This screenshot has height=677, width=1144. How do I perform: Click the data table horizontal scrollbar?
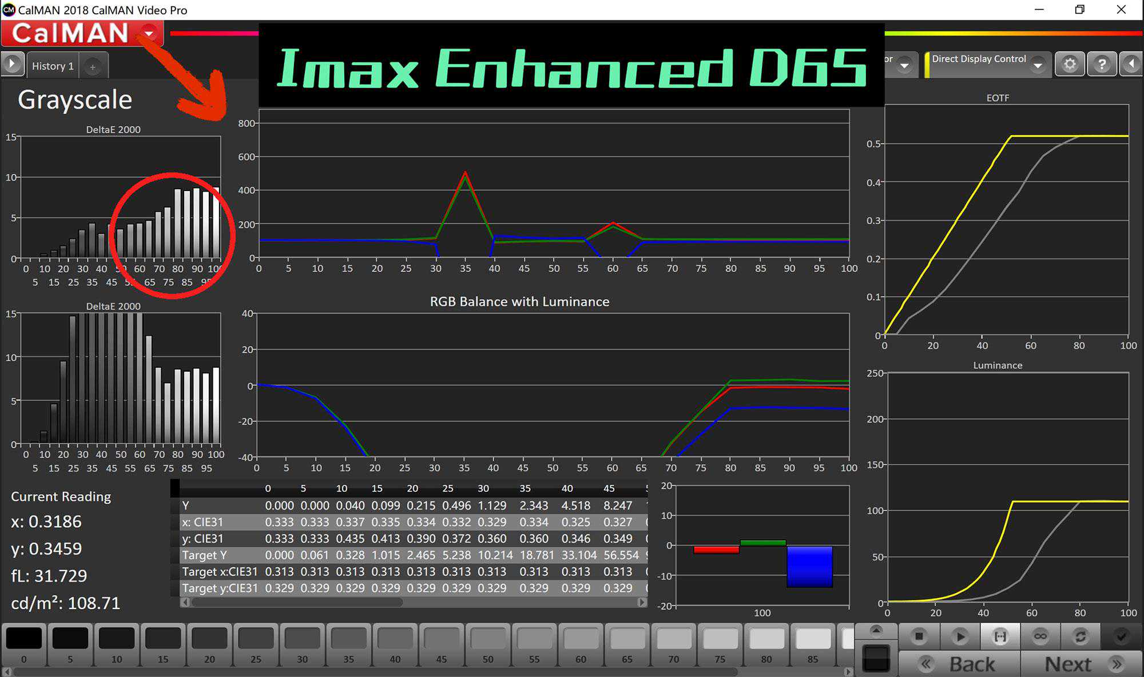(x=297, y=602)
